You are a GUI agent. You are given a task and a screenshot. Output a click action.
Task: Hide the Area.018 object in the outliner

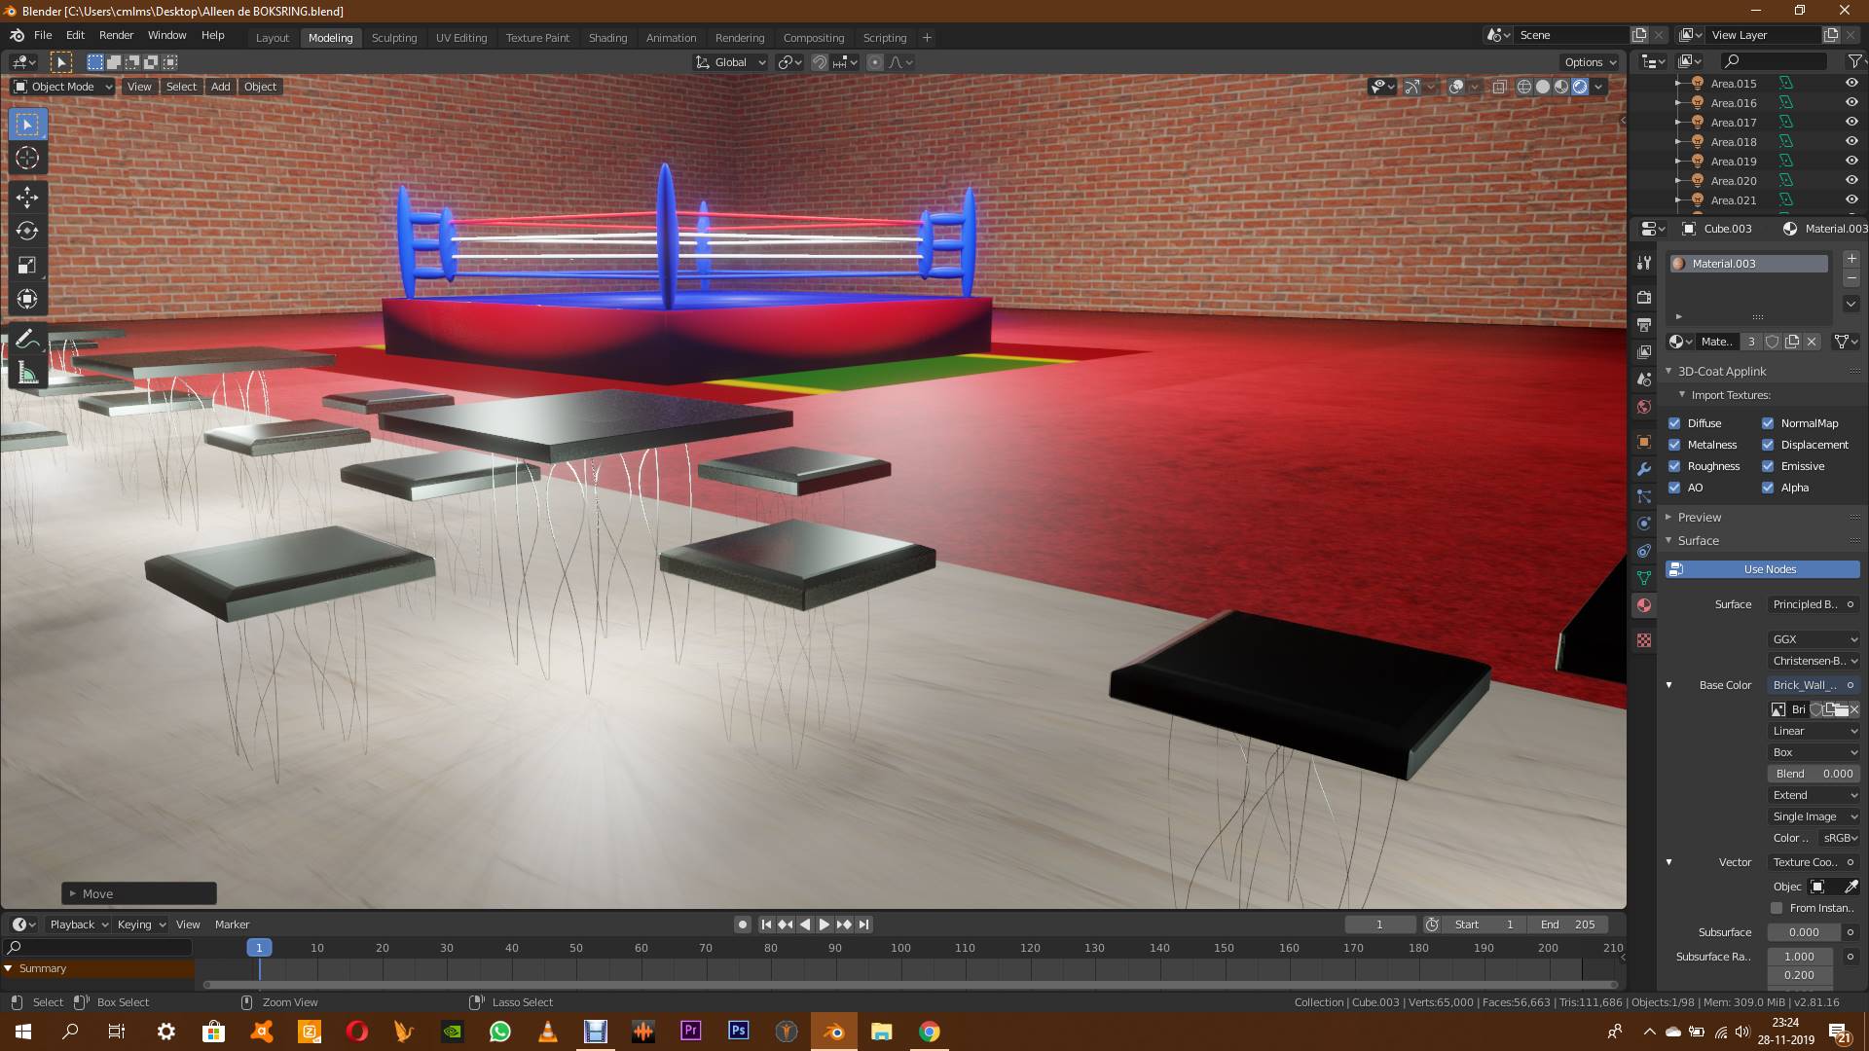point(1851,141)
